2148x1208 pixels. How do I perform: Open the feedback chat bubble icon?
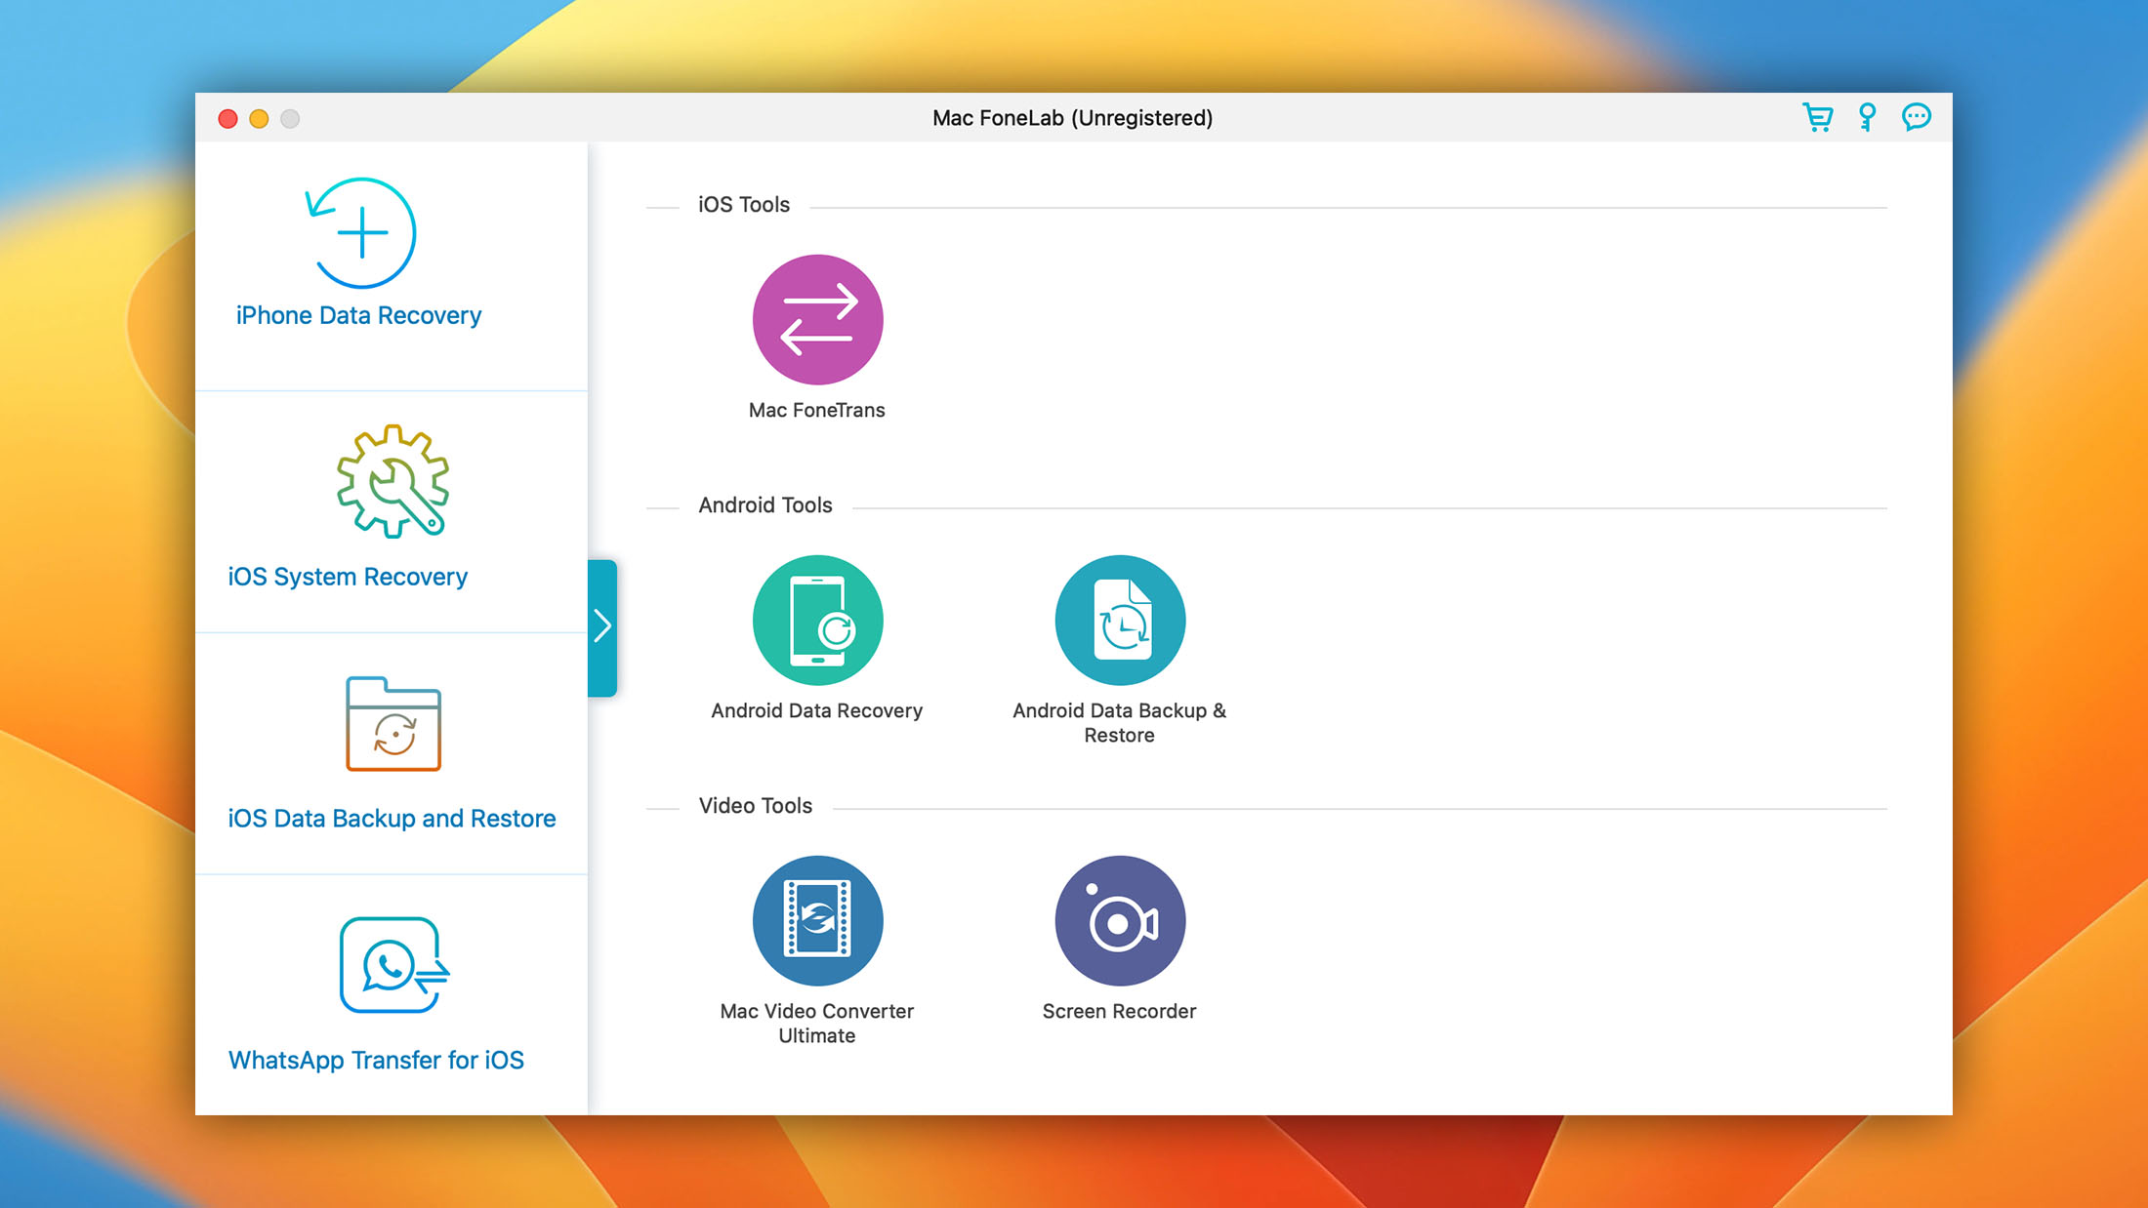1917,118
